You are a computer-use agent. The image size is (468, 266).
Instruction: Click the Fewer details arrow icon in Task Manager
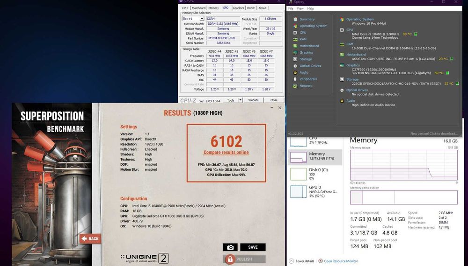(291, 261)
